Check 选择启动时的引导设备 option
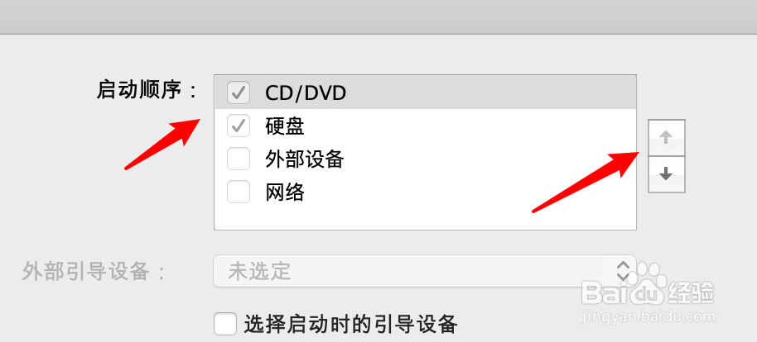 click(225, 324)
